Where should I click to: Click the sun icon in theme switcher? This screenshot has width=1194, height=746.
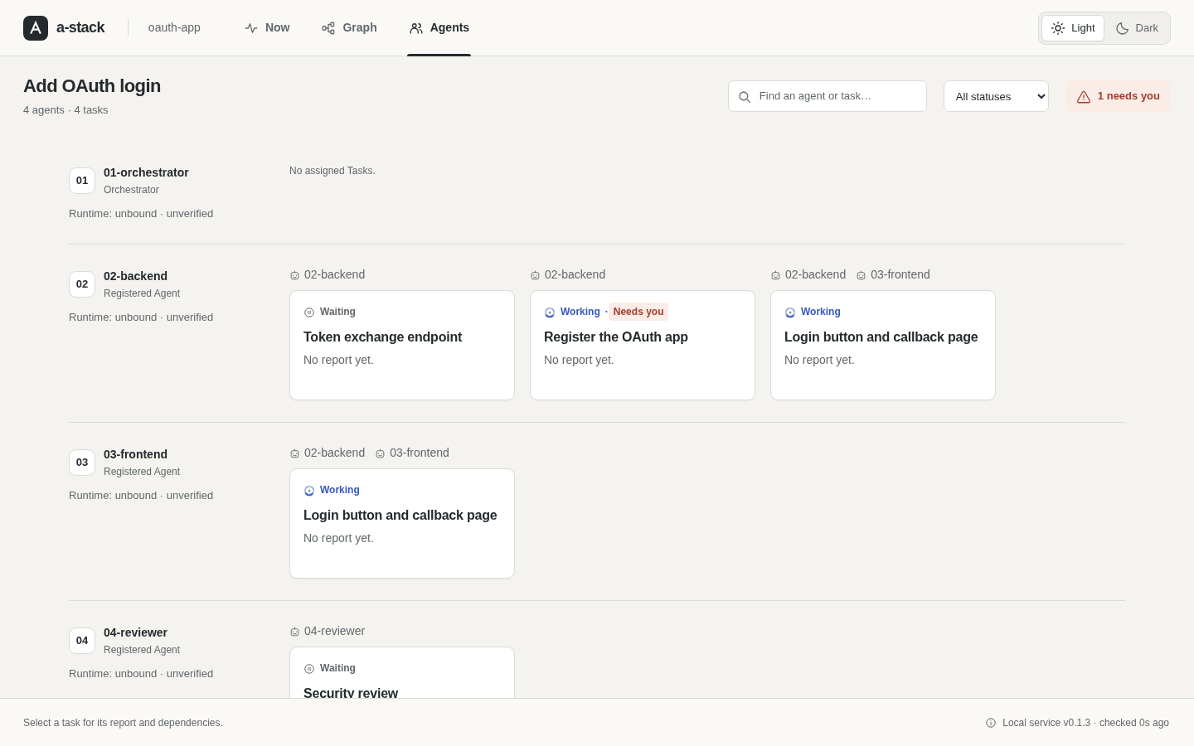[1058, 28]
